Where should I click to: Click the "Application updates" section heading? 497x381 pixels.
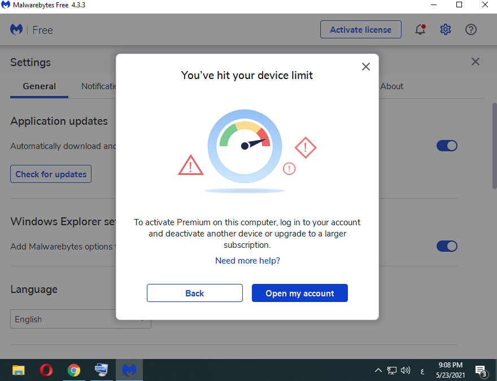[x=59, y=121]
